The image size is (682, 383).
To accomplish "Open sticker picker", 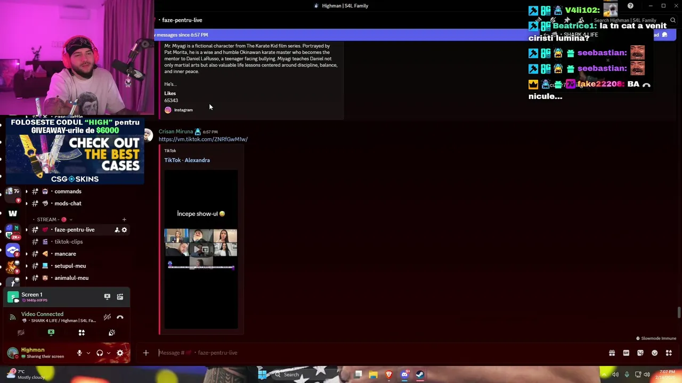I will 640,353.
